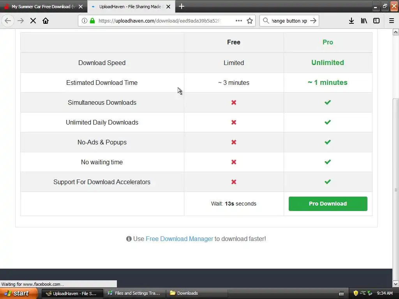The height and width of the screenshot is (299, 399).
Task: Click the Estimated Download Time label
Action: tap(102, 83)
